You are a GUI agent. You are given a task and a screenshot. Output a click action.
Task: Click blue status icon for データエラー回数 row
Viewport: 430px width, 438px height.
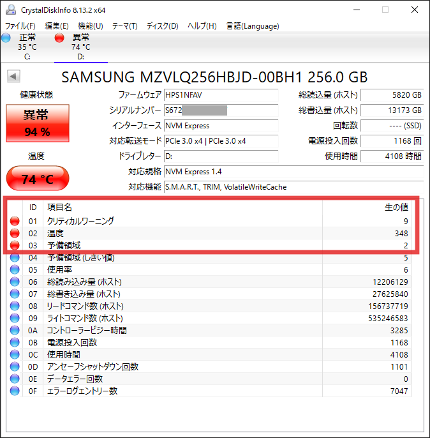pos(15,379)
